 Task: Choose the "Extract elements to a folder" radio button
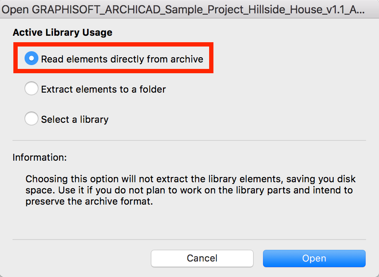pyautogui.click(x=31, y=89)
